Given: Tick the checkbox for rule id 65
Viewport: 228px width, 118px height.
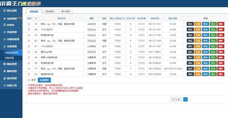Looking at the screenshot, I should (29, 24).
